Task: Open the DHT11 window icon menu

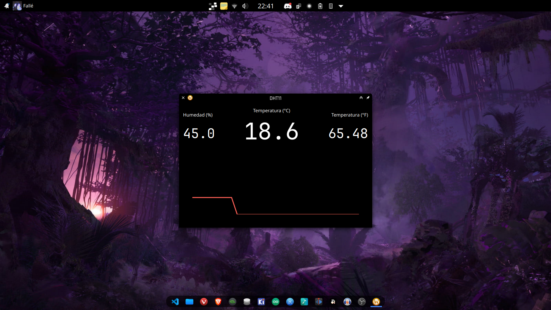Action: [x=190, y=98]
